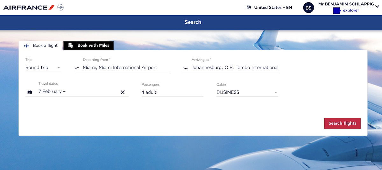Click the explorer membership link
The width and height of the screenshot is (382, 170).
[x=351, y=11]
